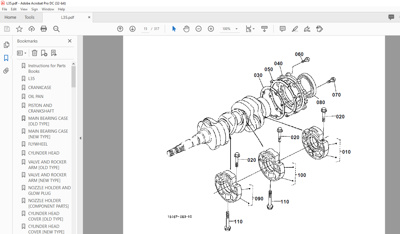This screenshot has width=400, height=234.
Task: Open the CRANKCASE bookmark
Action: [40, 88]
